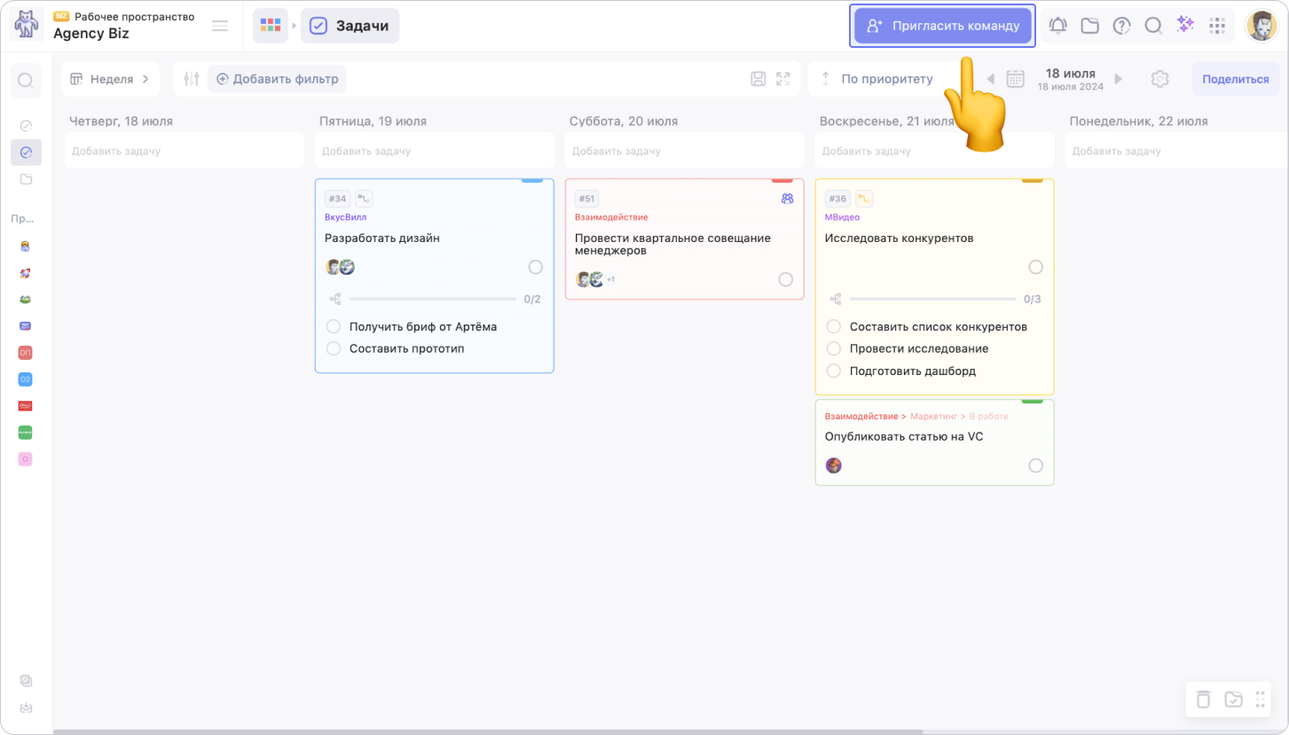Select the highlighted tasks icon in sidebar
The height and width of the screenshot is (735, 1289).
26,152
